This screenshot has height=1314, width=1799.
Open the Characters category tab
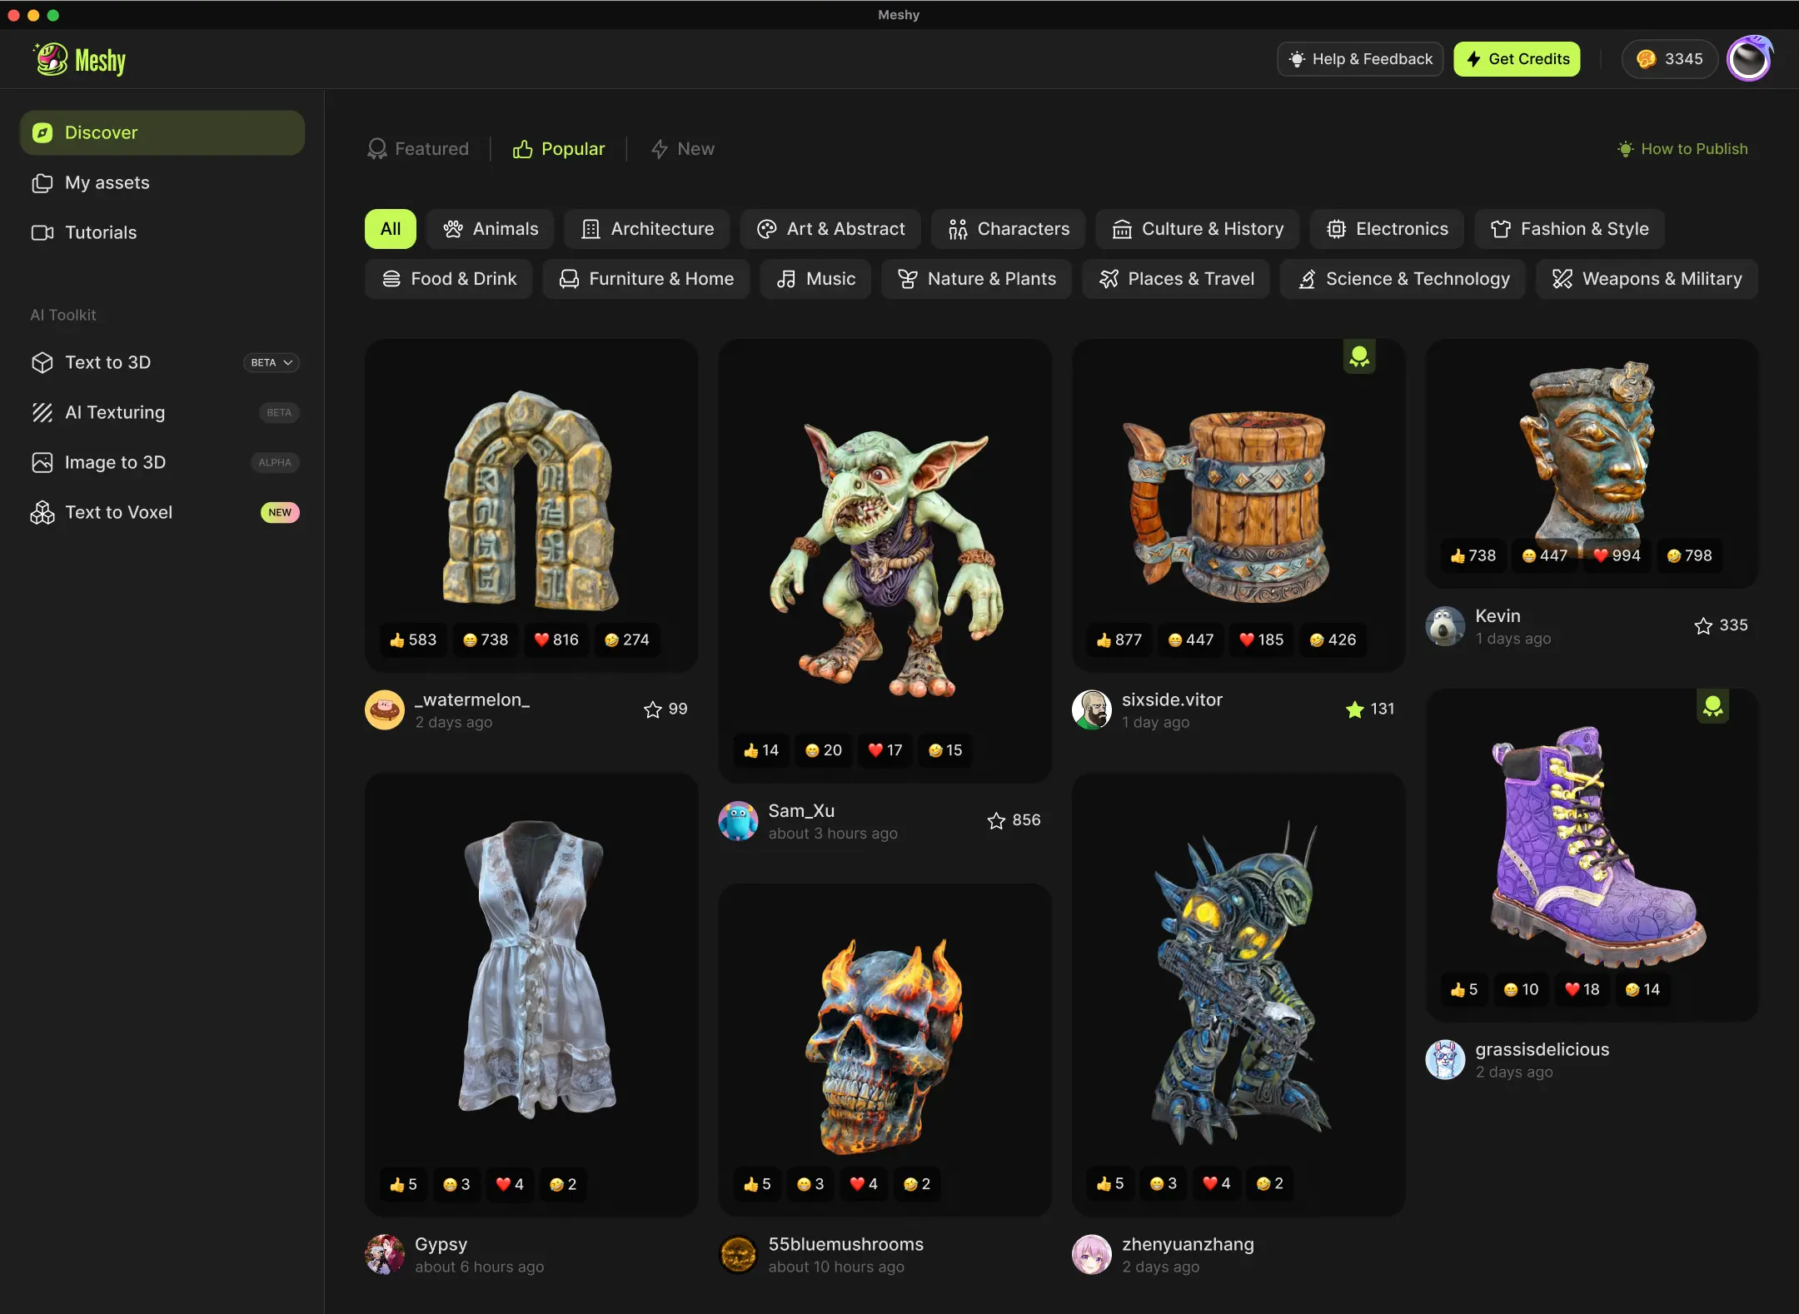1008,229
